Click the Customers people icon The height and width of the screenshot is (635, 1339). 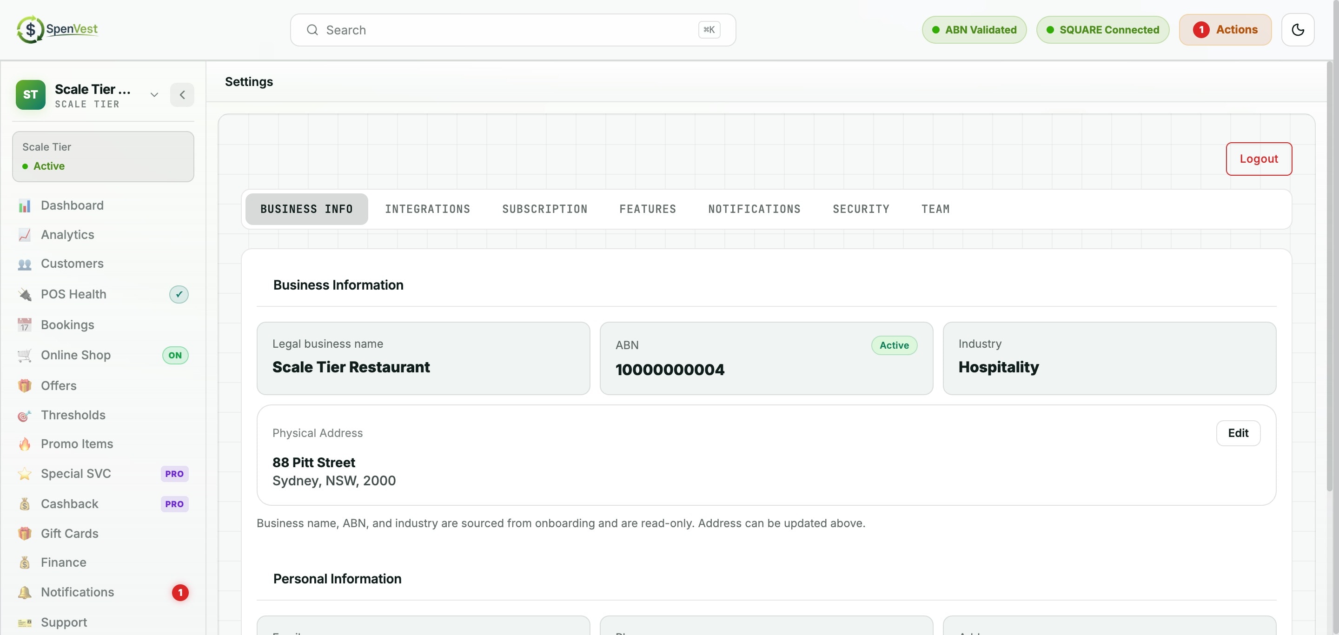25,264
